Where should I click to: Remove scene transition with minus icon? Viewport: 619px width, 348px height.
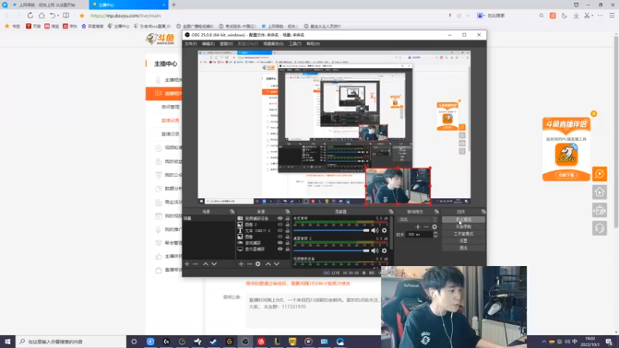point(426,227)
